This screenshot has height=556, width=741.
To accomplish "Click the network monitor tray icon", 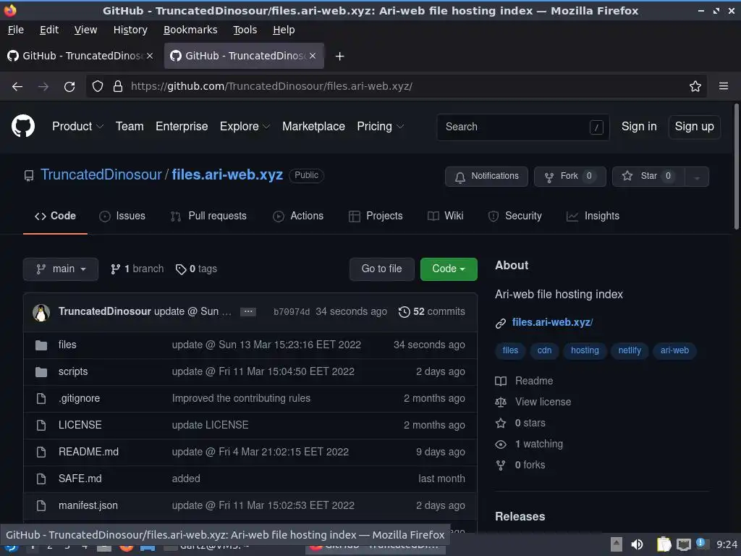I will (x=683, y=544).
